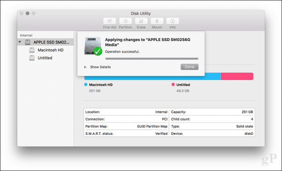The width and height of the screenshot is (282, 171).
Task: Click the pink dot beside Untitled legend
Action: point(173,85)
